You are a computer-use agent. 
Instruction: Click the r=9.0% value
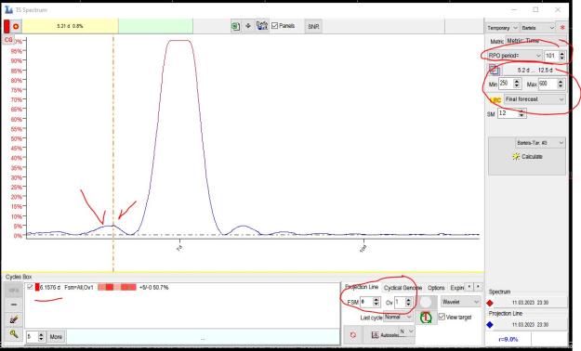508,339
